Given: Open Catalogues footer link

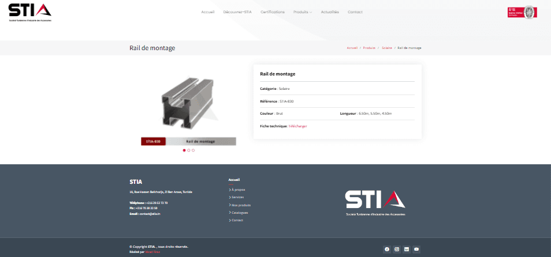Looking at the screenshot, I should click(239, 213).
